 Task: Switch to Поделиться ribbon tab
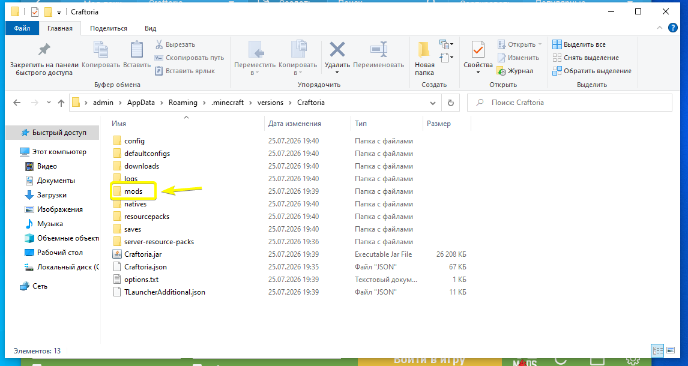point(109,28)
